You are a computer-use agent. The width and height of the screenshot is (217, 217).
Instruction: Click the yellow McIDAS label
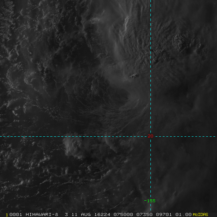pos(200,214)
